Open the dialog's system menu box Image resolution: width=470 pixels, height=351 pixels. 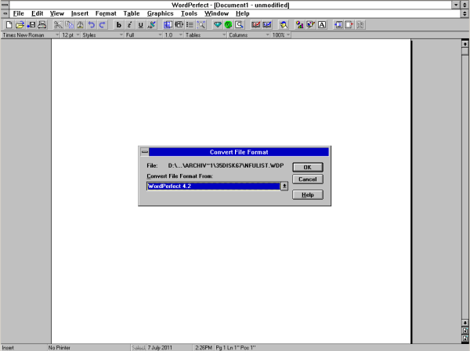[x=145, y=152]
